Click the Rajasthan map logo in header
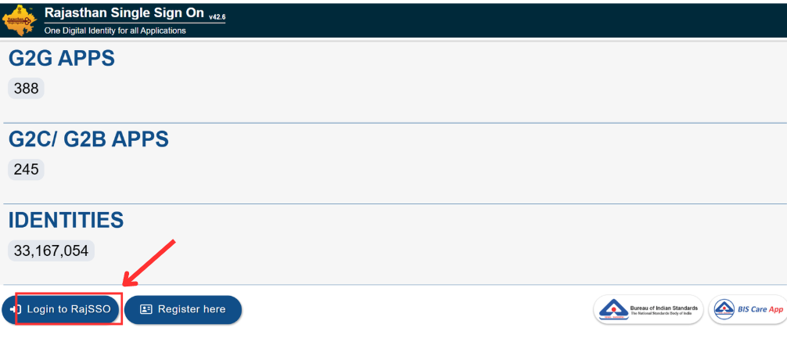This screenshot has width=787, height=353. (20, 19)
